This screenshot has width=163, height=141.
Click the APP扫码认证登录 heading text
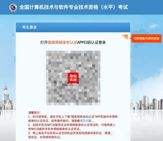coord(92,42)
